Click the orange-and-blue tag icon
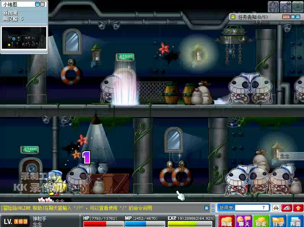This screenshot has width=304, height=227. click(276, 208)
